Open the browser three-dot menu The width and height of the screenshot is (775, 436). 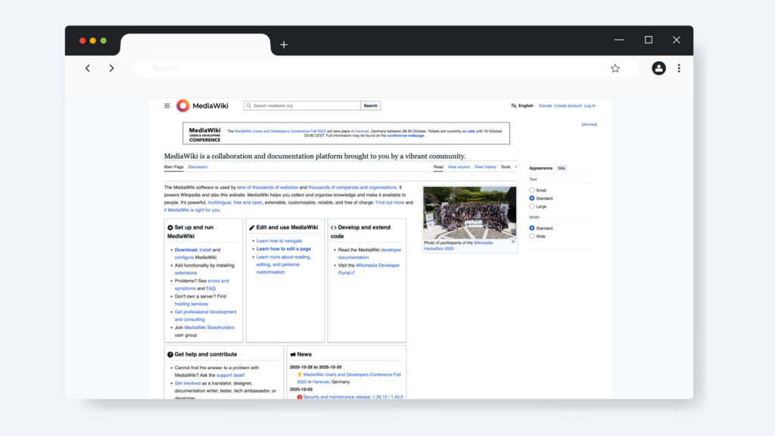679,68
